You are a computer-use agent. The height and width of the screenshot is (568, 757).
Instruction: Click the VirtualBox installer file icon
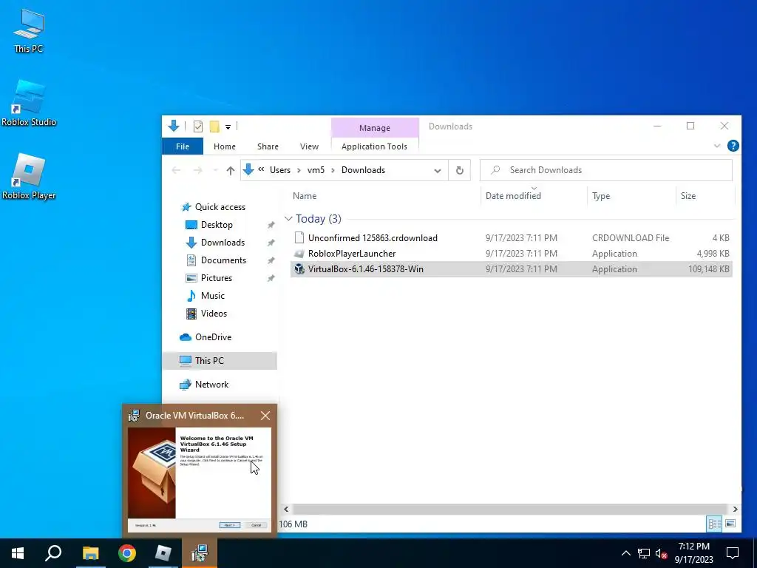(x=299, y=269)
